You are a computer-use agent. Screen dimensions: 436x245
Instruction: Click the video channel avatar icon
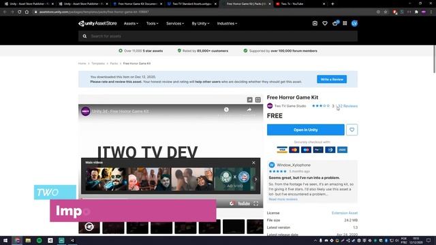[86, 112]
